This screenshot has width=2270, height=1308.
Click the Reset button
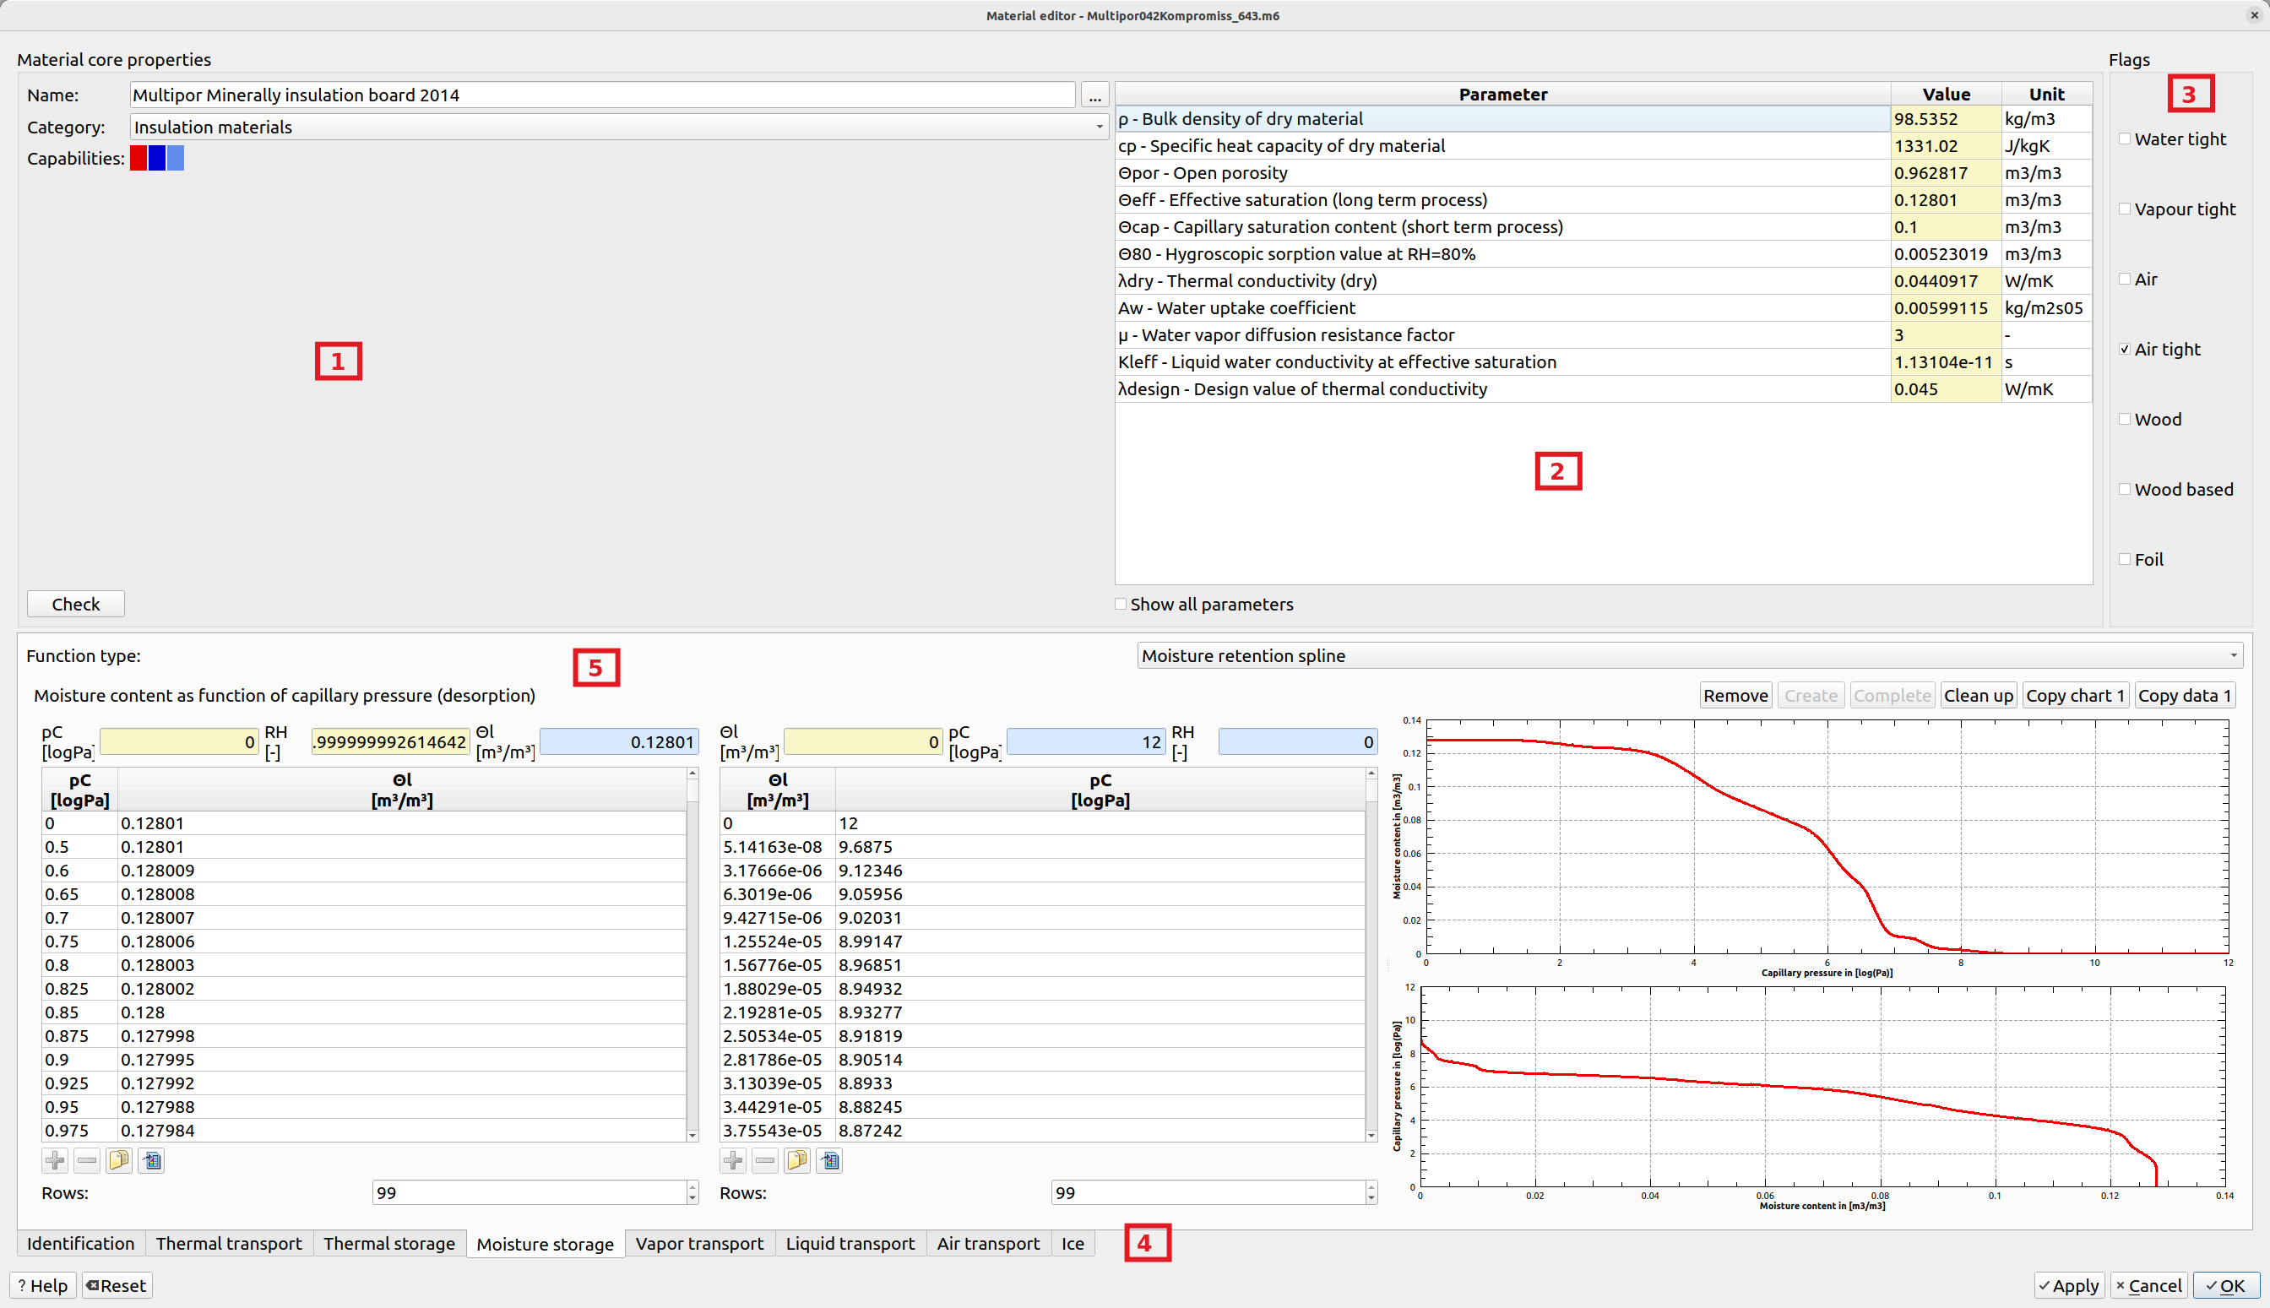[x=117, y=1285]
